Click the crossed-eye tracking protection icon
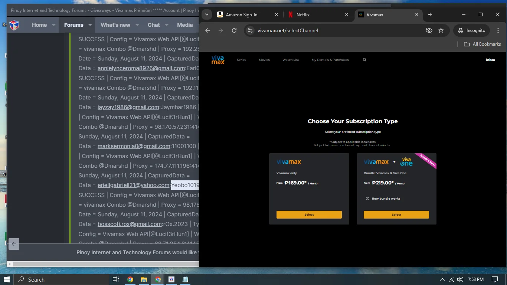The width and height of the screenshot is (507, 285). [429, 30]
